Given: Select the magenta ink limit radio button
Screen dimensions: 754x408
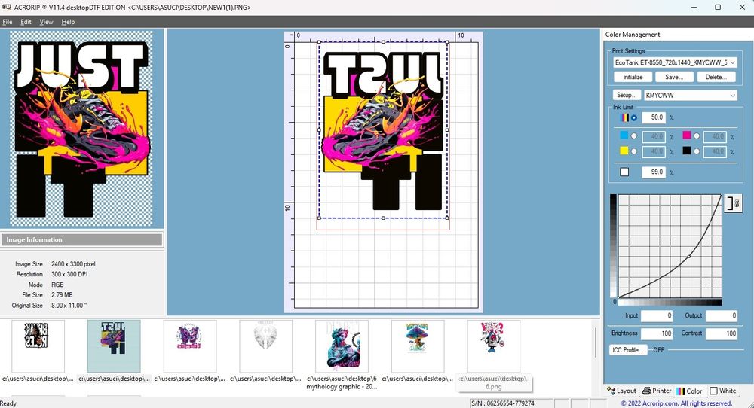Looking at the screenshot, I should [696, 136].
